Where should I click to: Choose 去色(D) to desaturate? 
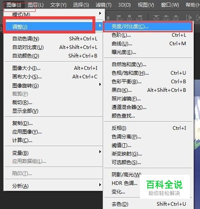click(148, 204)
